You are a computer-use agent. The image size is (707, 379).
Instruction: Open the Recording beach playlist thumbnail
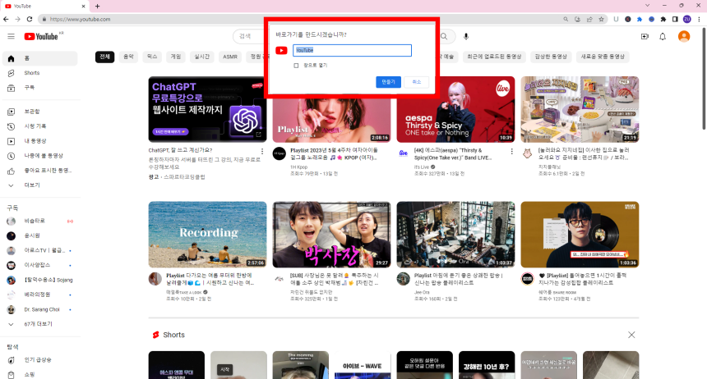click(207, 235)
